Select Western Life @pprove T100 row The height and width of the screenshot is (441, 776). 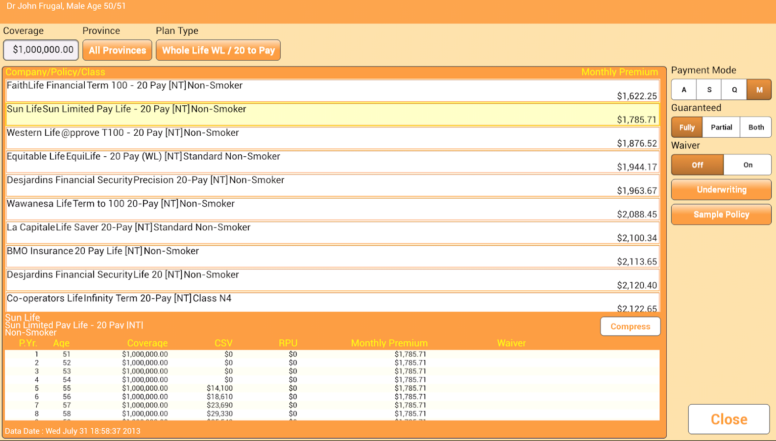click(332, 138)
